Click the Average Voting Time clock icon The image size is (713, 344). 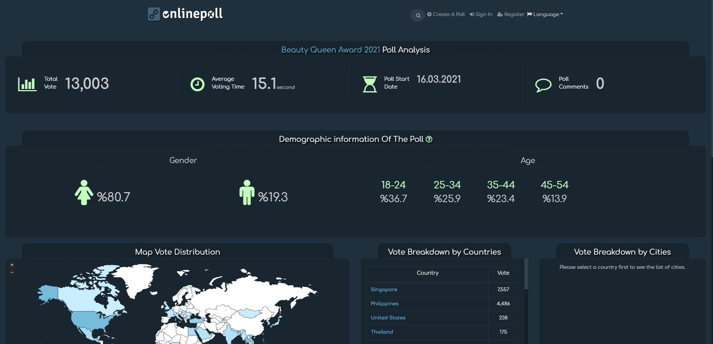point(198,85)
